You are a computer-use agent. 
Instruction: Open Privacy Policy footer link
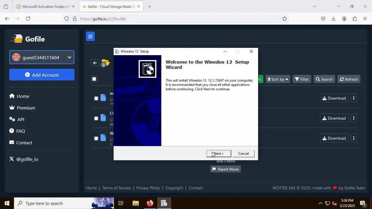pos(148,188)
